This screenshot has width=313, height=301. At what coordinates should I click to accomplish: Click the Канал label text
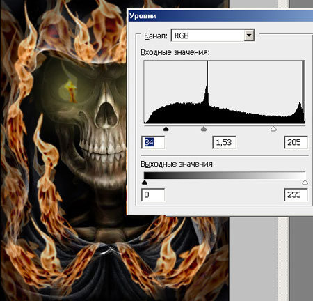pos(156,36)
